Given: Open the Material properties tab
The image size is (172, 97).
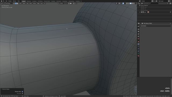Looking at the screenshot, I should (x=138, y=56).
